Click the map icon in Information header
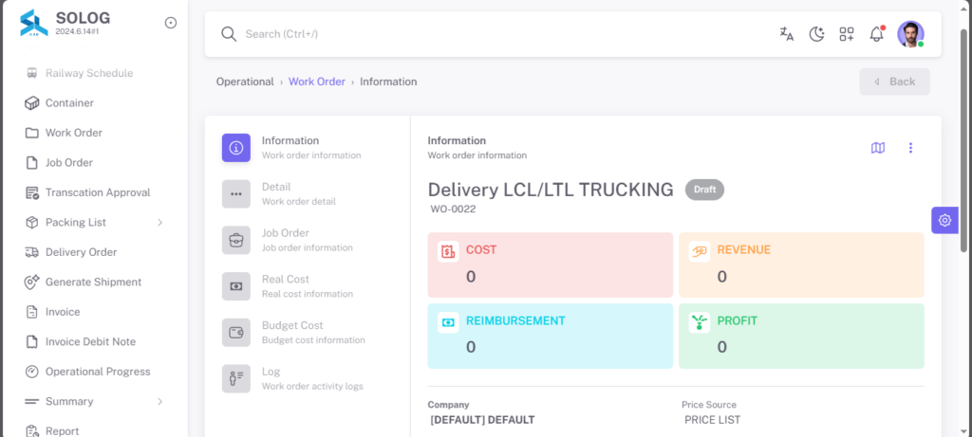Screen dimensions: 972x437 tap(878, 147)
